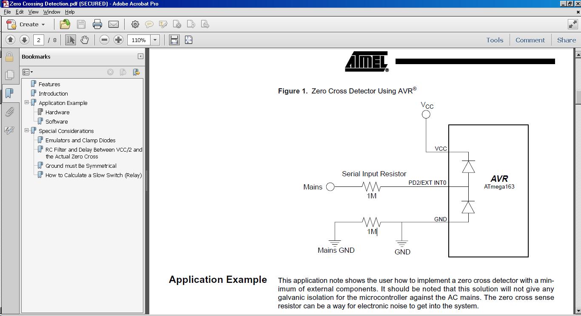
Task: Open the Tools pane
Action: click(495, 40)
